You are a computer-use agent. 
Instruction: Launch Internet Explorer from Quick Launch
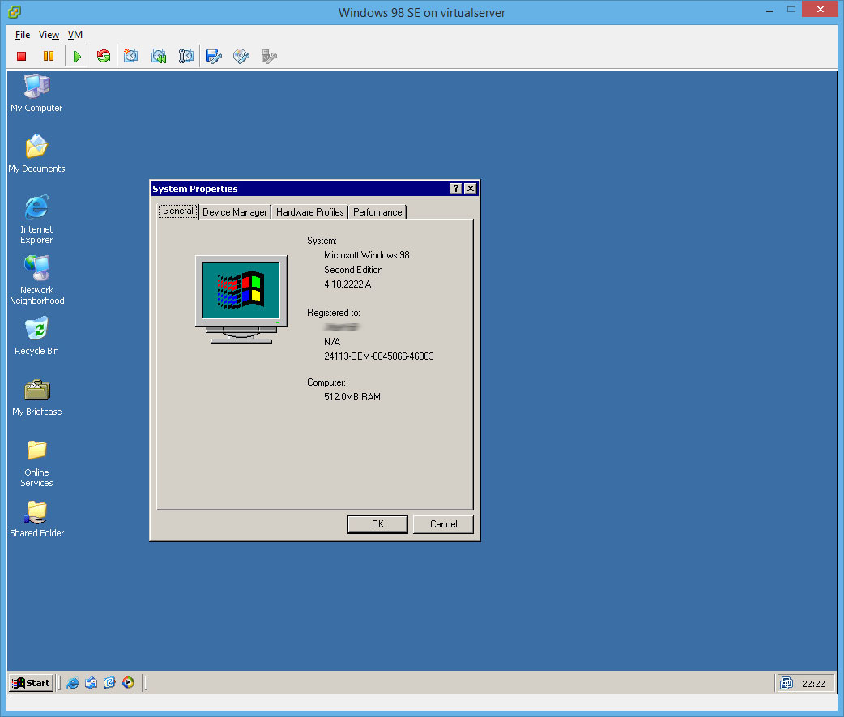click(73, 683)
